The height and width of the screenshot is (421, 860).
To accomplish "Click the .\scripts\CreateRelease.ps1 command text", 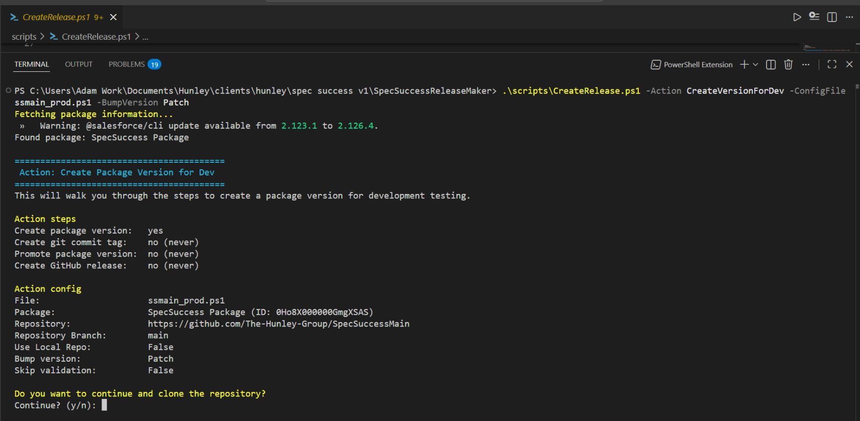I will 571,91.
